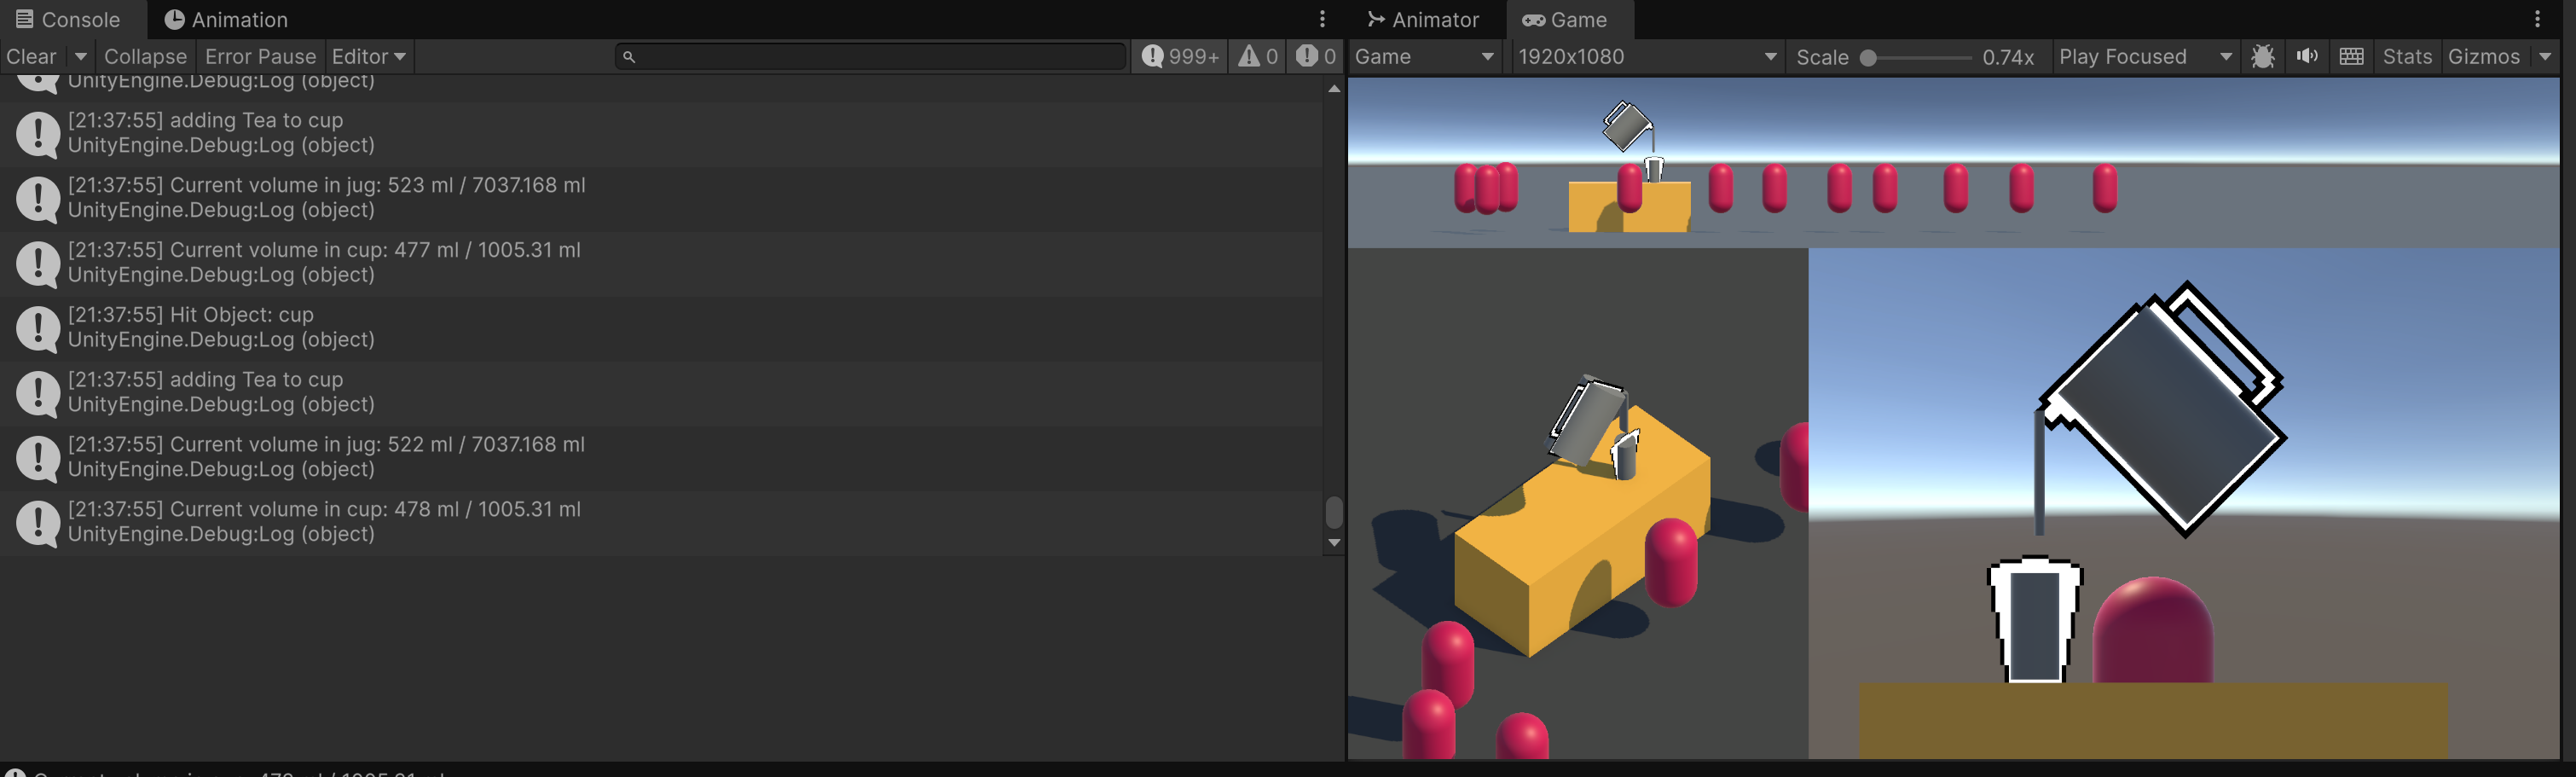
Task: Adjust the Scale slider handle
Action: coord(1868,58)
